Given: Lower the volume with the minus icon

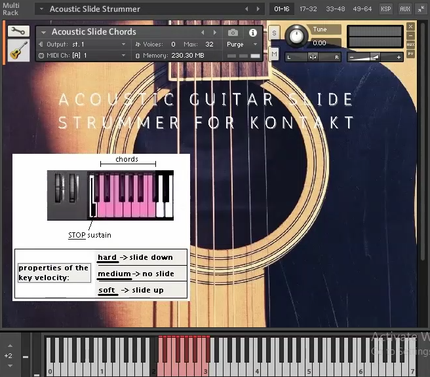Looking at the screenshot, I should (x=352, y=57).
